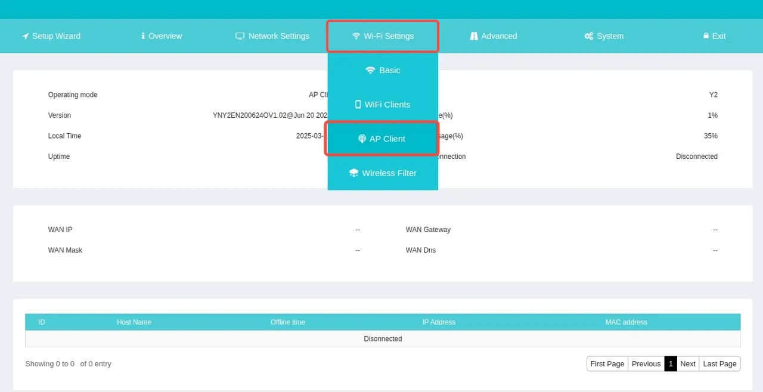763x392 pixels.
Task: Click the AP Client broadcast icon
Action: pos(362,139)
